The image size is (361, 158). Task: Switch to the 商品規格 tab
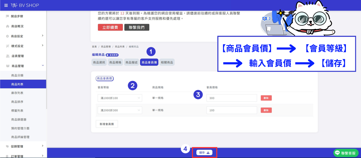click(x=115, y=62)
